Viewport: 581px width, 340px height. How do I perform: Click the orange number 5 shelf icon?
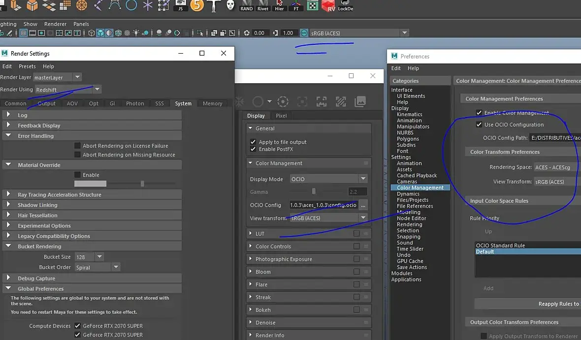(x=197, y=5)
